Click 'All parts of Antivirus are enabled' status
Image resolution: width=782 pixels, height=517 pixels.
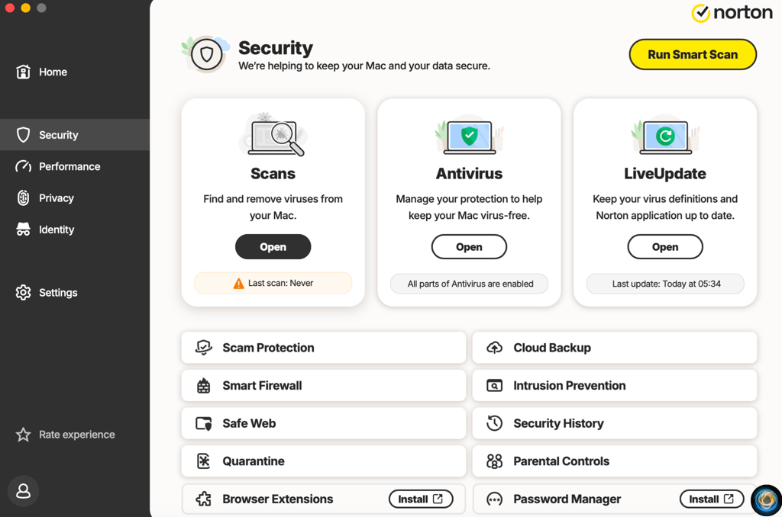470,284
